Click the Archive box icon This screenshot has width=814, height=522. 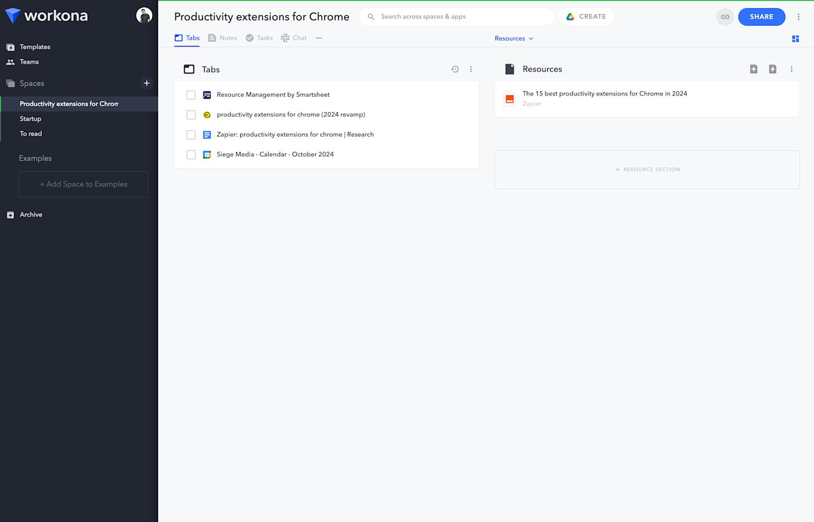coord(10,215)
